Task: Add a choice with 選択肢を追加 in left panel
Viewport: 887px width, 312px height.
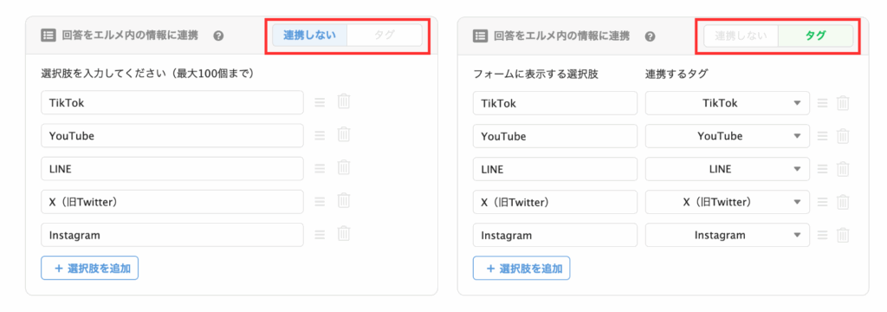Action: 89,268
